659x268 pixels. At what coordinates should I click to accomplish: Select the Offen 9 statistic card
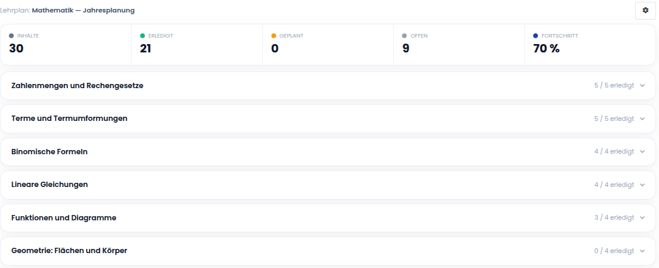pyautogui.click(x=459, y=45)
